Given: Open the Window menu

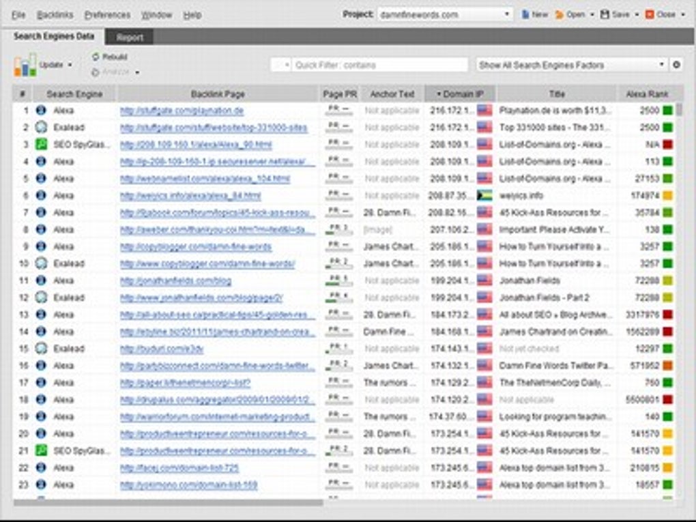Looking at the screenshot, I should (156, 15).
